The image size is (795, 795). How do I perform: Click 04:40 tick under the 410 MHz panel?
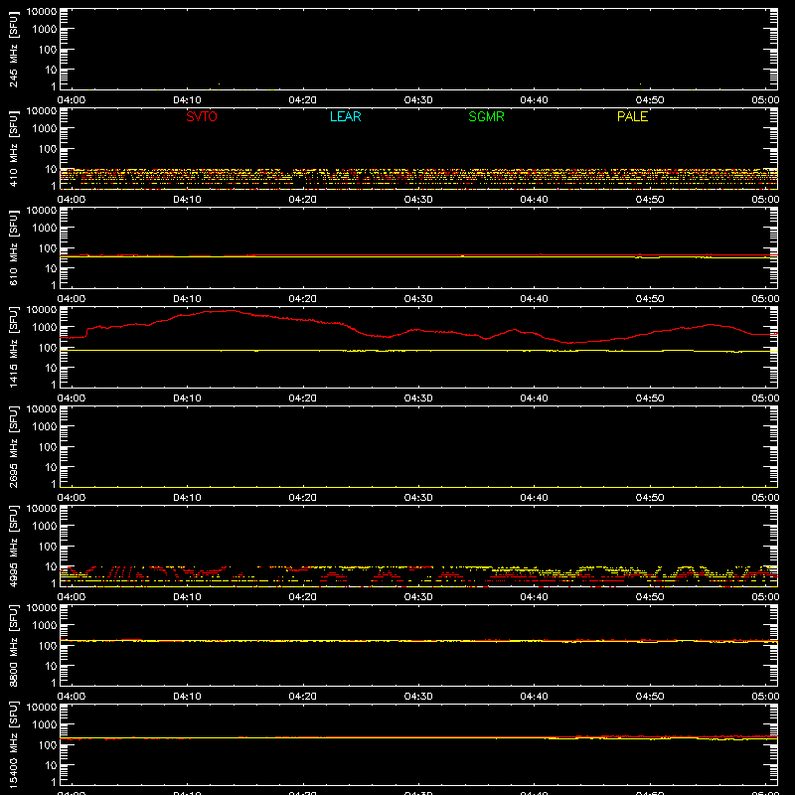pyautogui.click(x=534, y=200)
